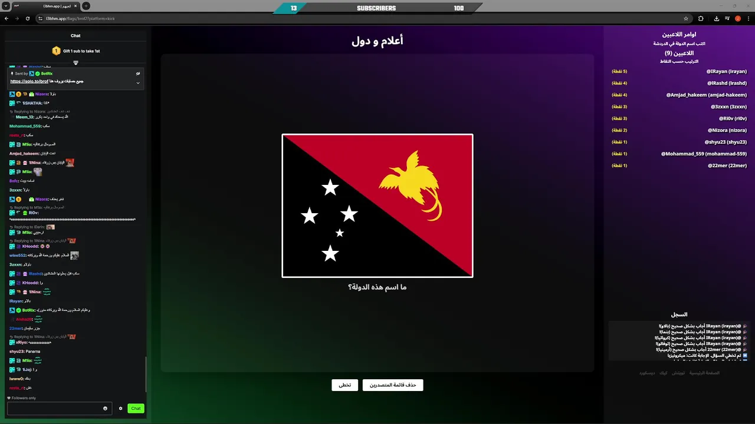Click the subscriber goal 100
This screenshot has width=755, height=424.
[459, 8]
